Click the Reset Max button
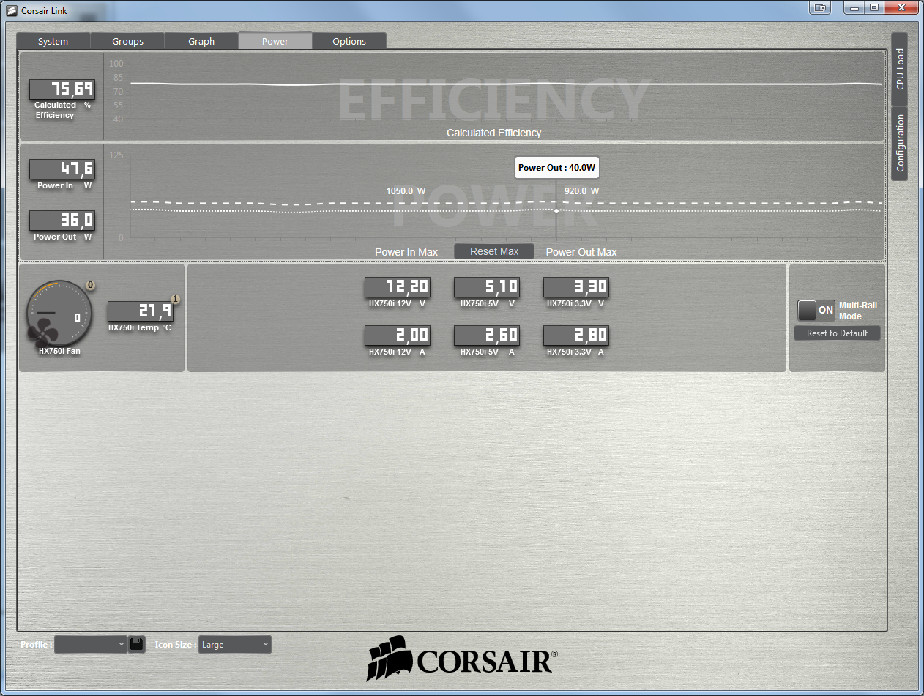The width and height of the screenshot is (924, 696). click(494, 251)
